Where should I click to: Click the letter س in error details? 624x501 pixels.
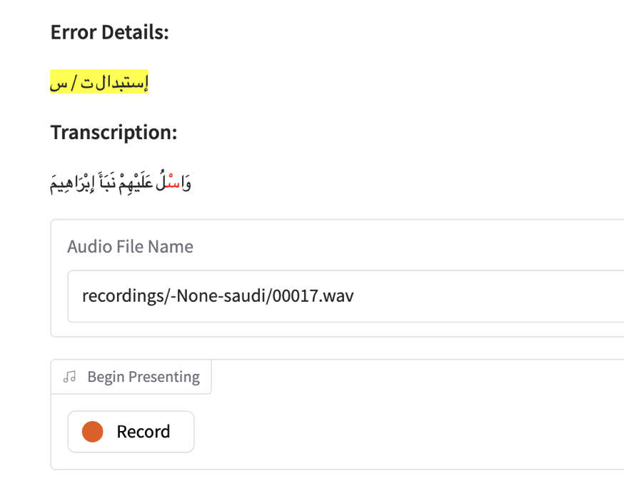pyautogui.click(x=59, y=84)
